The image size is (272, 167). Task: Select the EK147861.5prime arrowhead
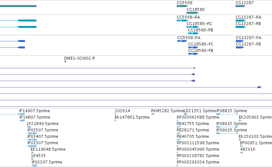point(115,121)
